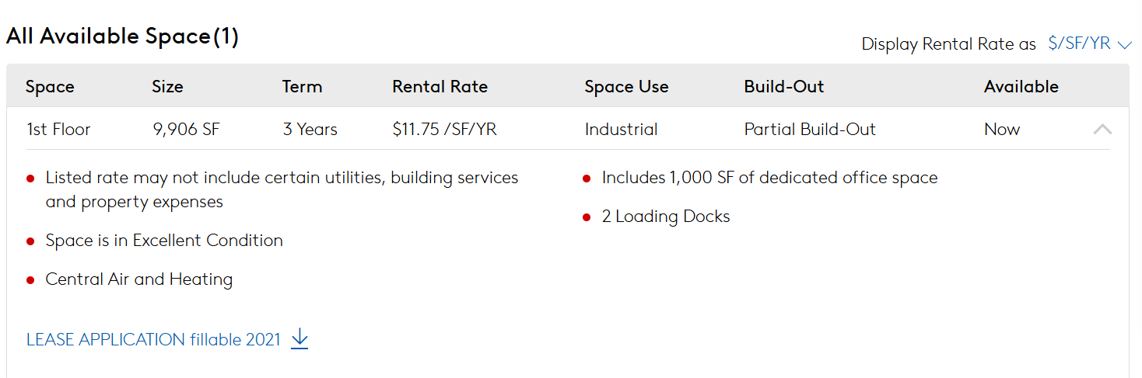The height and width of the screenshot is (378, 1142).
Task: Click the Space Use column header
Action: click(626, 87)
